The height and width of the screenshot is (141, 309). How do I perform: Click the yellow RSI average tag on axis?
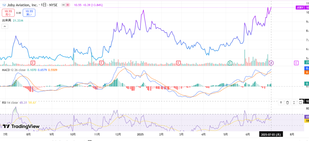(307, 121)
